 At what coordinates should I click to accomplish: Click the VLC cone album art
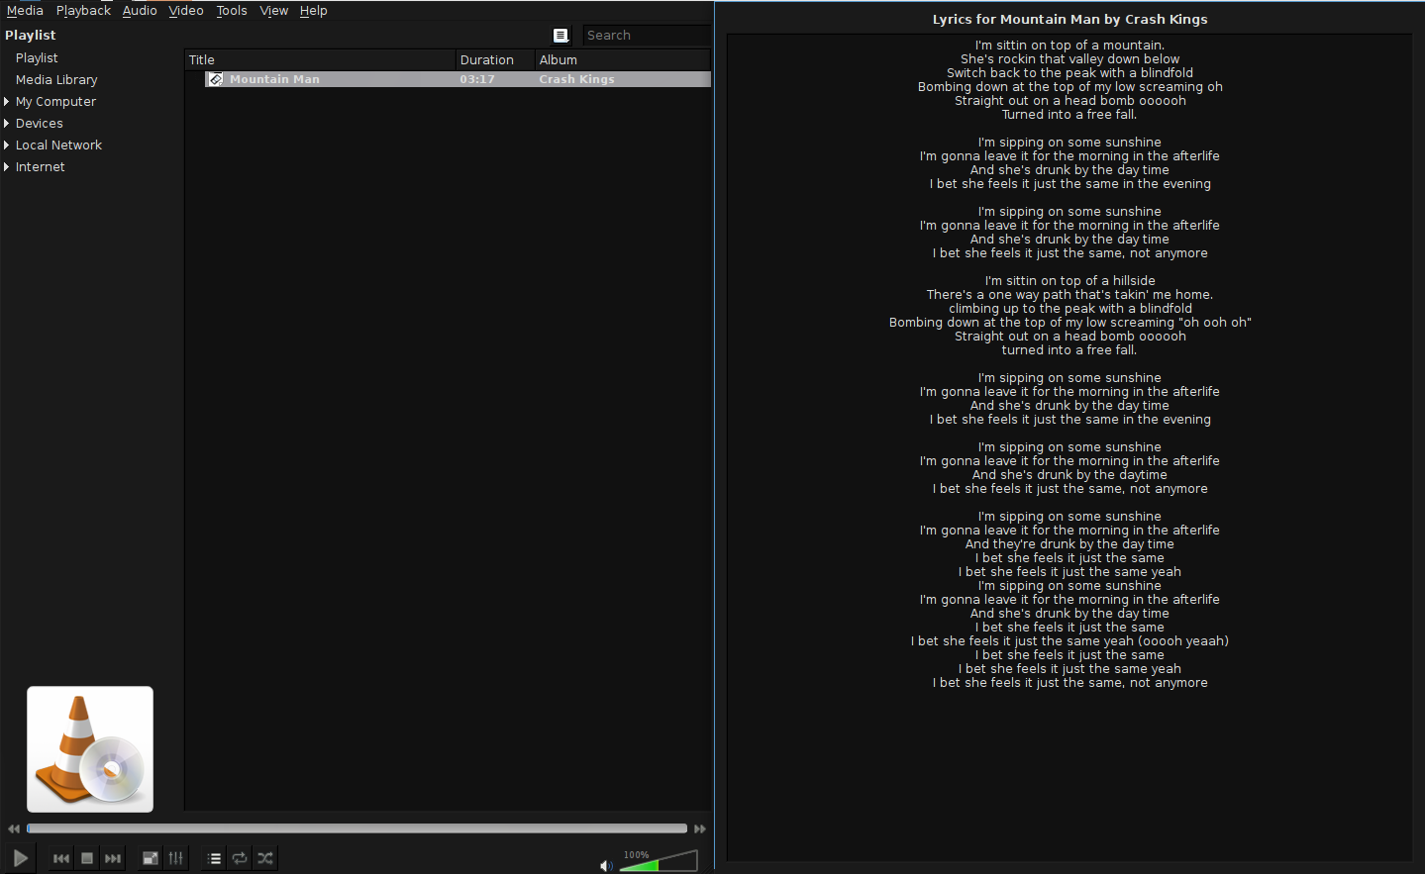(x=90, y=749)
